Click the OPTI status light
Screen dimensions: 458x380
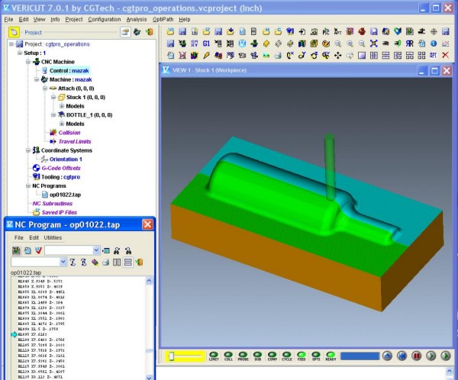pyautogui.click(x=316, y=356)
